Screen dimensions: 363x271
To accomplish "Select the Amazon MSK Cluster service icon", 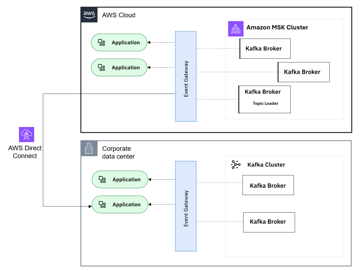I will pyautogui.click(x=235, y=29).
